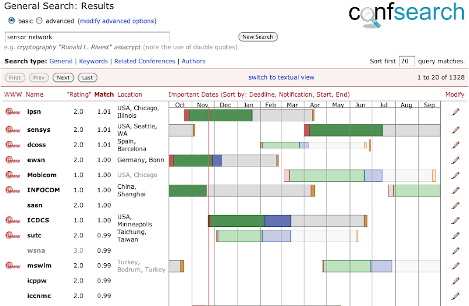
Task: Open the sensys WWW globe icon
Action: (x=13, y=130)
